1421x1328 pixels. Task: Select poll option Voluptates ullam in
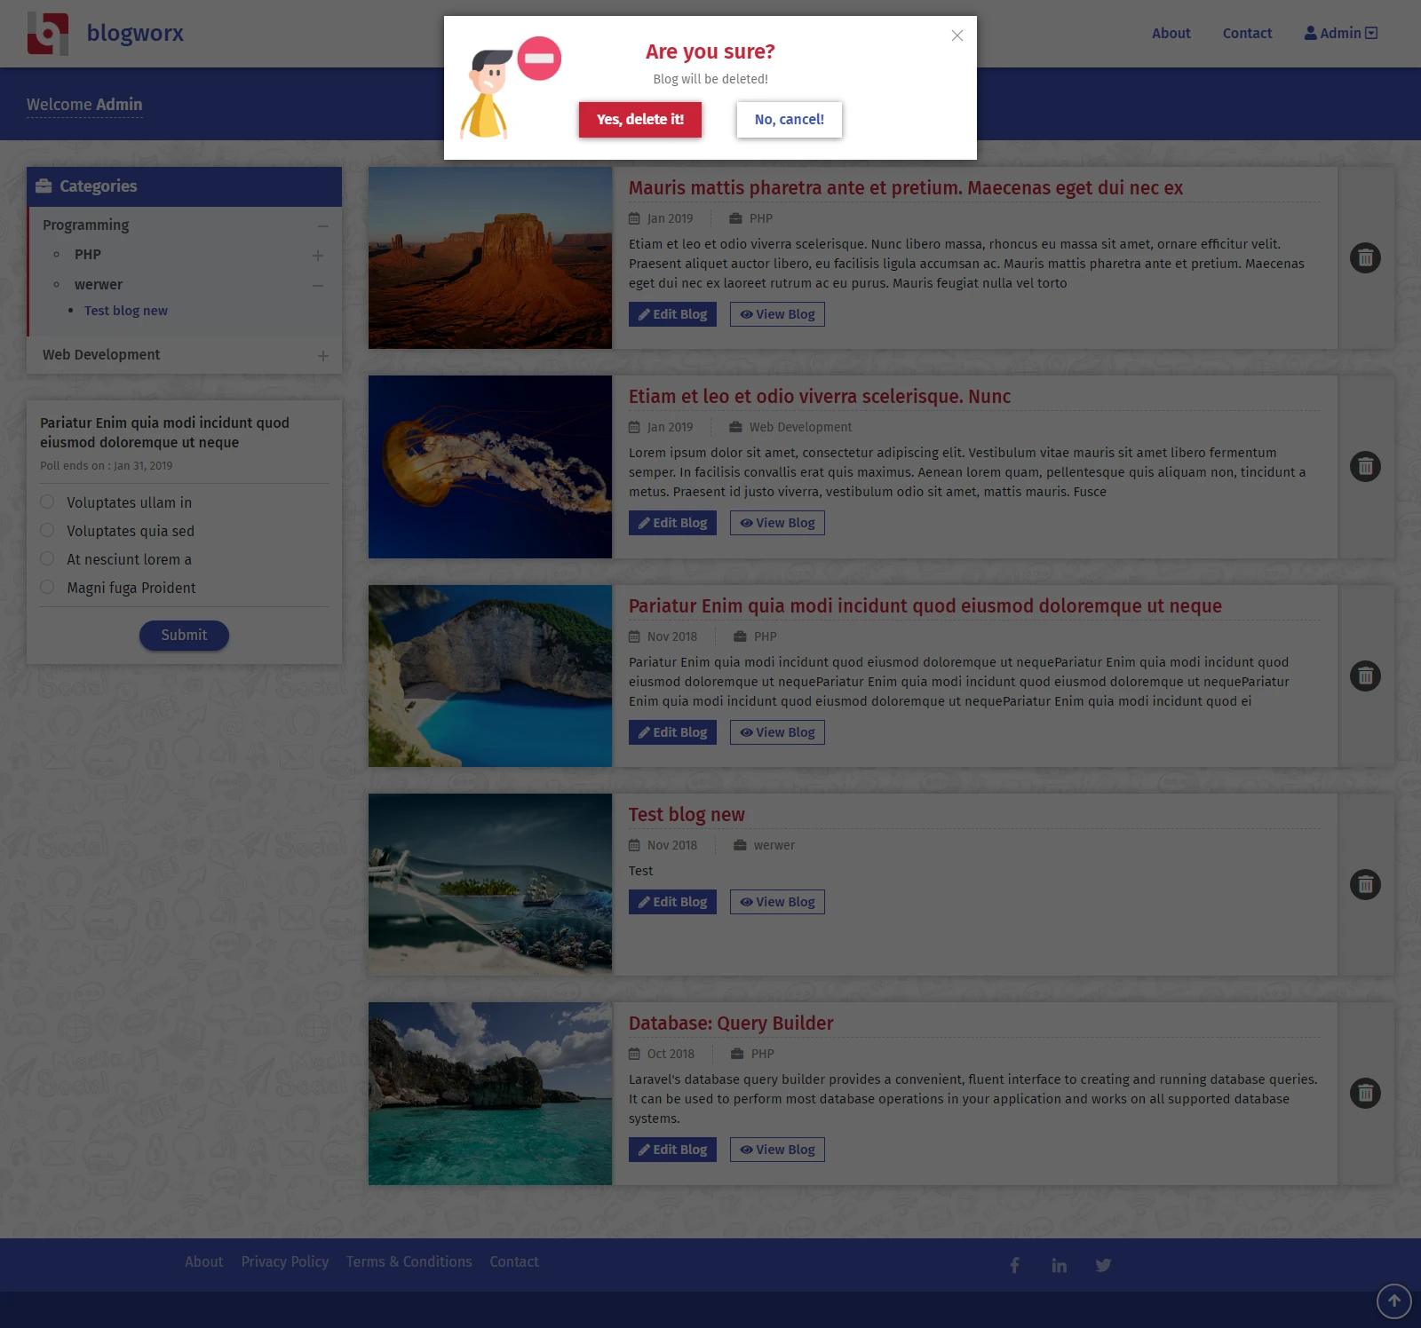point(47,502)
